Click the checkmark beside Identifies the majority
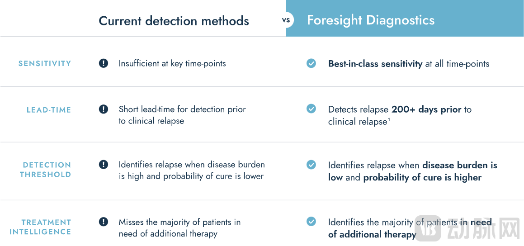 point(311,222)
